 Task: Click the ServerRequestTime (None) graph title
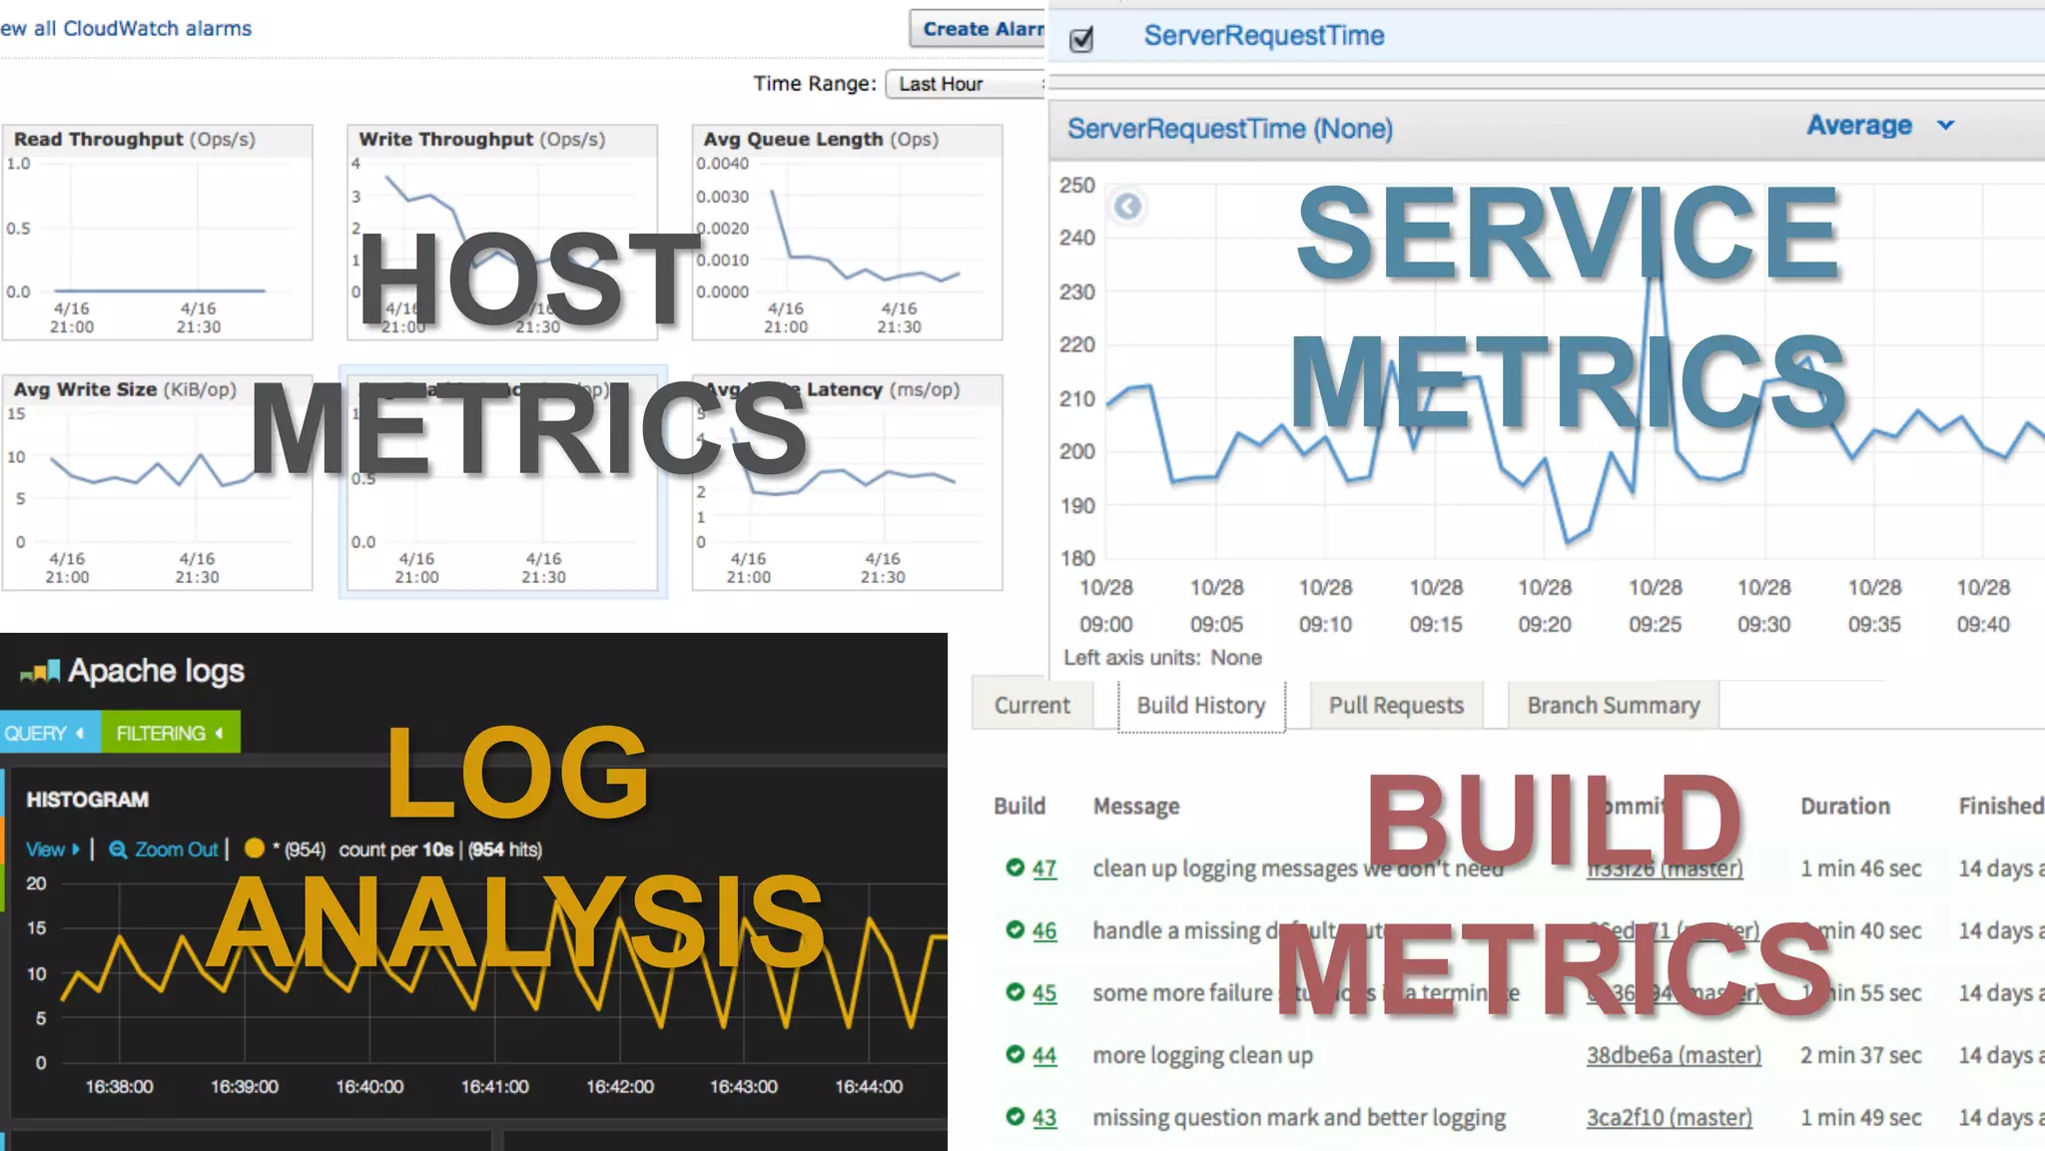[1230, 129]
